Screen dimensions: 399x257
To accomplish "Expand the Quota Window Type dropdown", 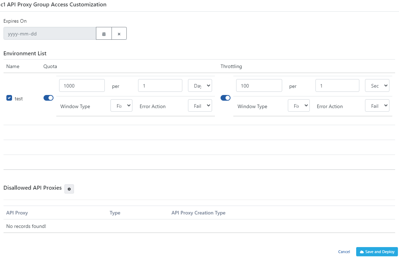I will (x=121, y=106).
